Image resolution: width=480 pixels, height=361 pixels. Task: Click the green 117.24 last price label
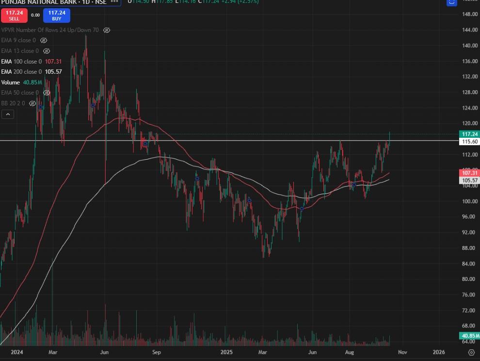[x=470, y=134]
